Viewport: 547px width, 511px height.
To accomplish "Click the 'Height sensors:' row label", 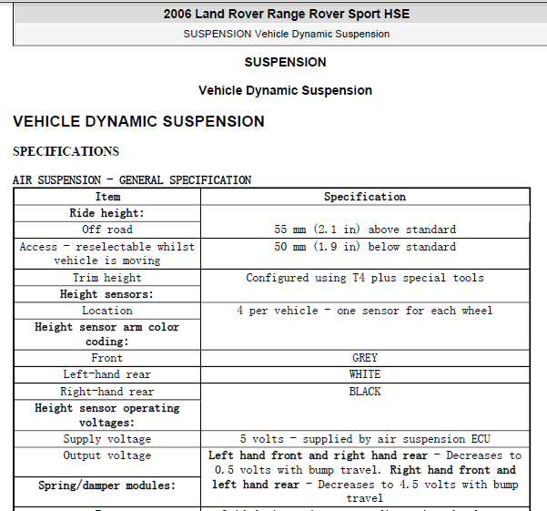I will [x=106, y=294].
